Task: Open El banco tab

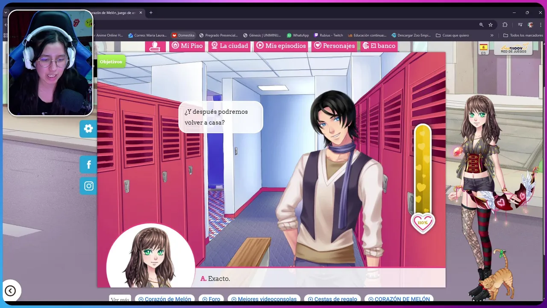Action: [379, 46]
